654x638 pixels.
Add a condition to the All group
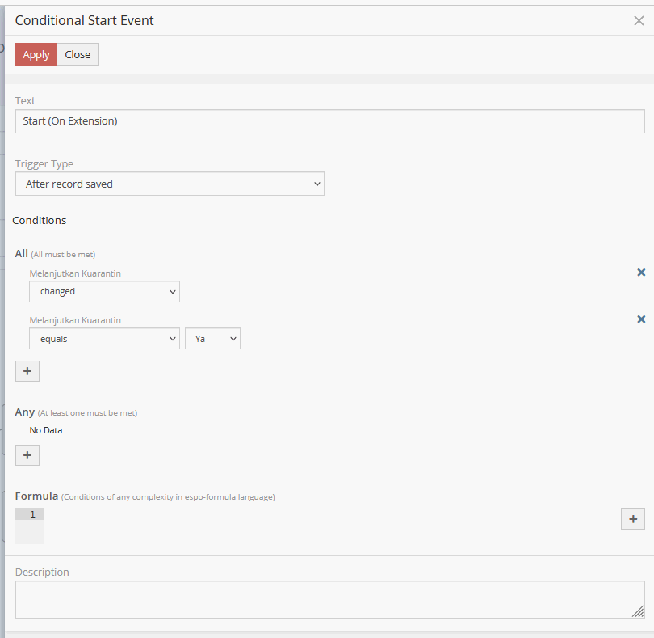27,371
